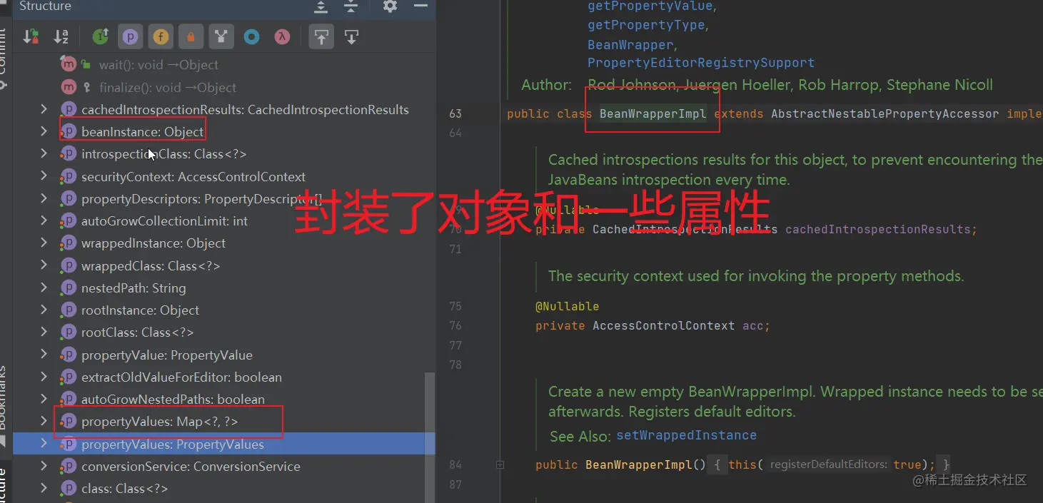Open Structure panel settings via gear icon

point(389,8)
